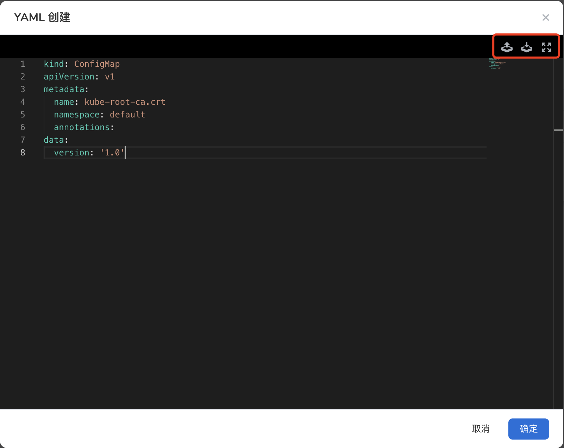Click the metadata key in the editor
The height and width of the screenshot is (448, 564).
(64, 89)
